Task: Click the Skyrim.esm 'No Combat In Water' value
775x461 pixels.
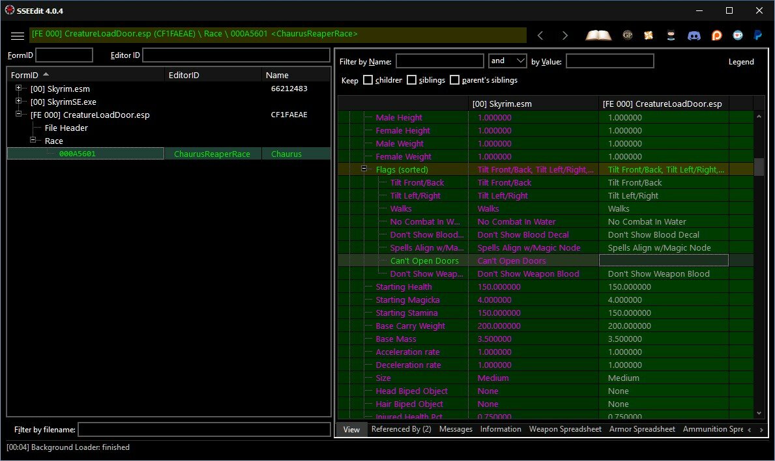Action: (516, 221)
